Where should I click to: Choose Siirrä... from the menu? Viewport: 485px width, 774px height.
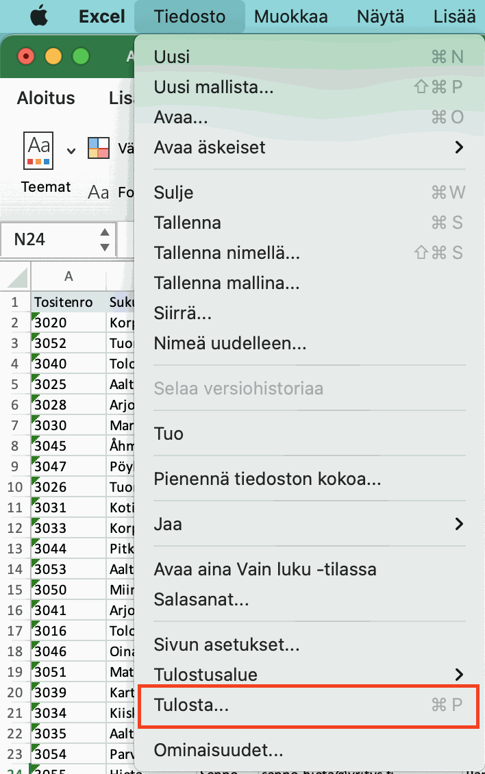pos(309,312)
